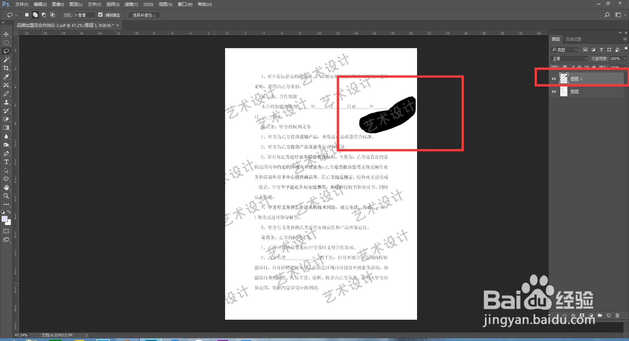
Task: Open the 正常 blend mode dropdown
Action: 569,59
